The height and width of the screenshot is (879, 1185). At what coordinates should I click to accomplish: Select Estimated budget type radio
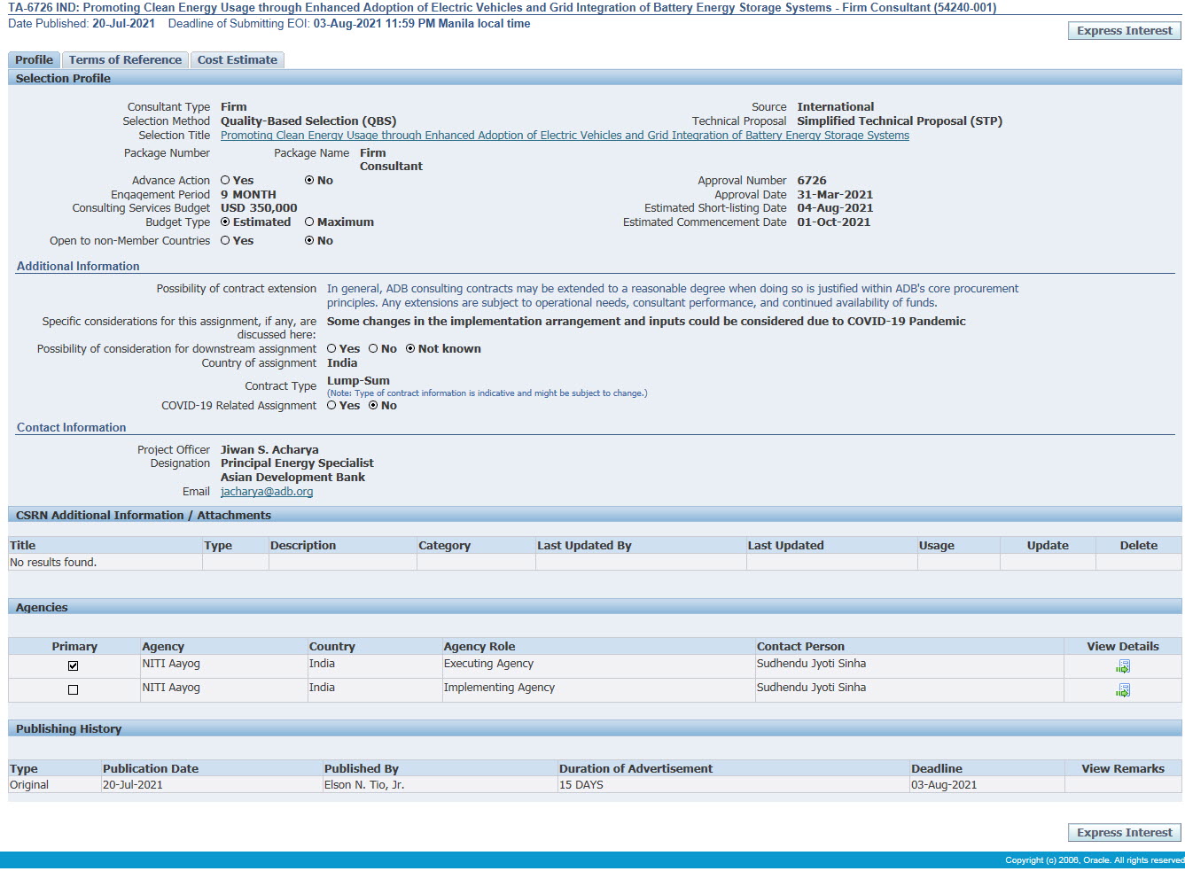pos(225,222)
